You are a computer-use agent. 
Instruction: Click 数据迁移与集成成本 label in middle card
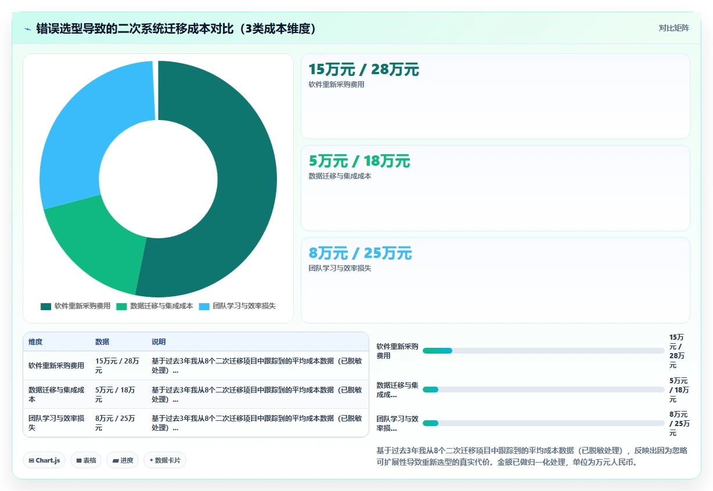340,176
